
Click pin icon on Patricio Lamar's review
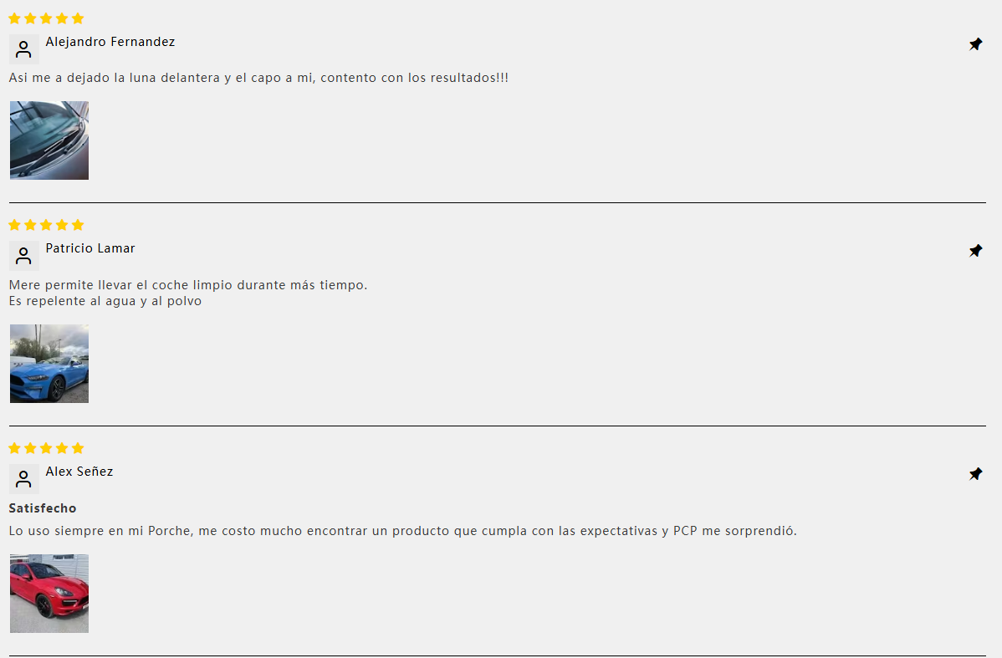(975, 251)
